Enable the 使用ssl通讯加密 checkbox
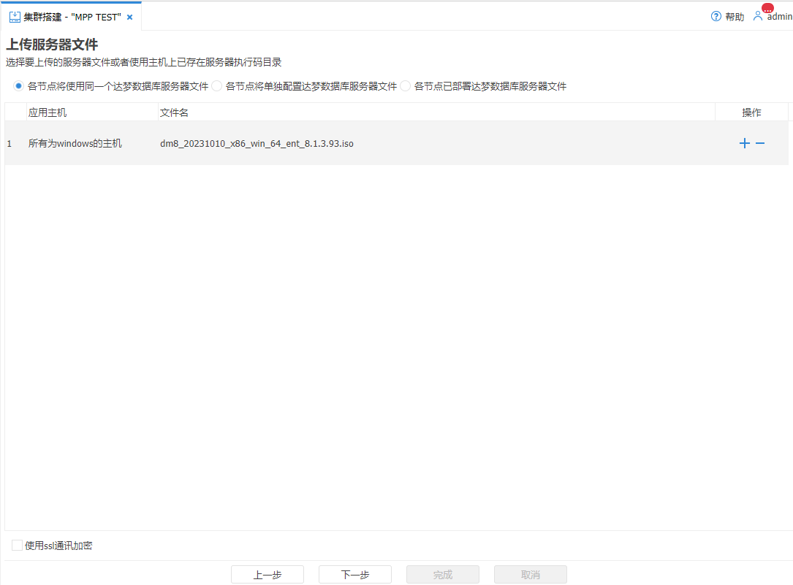This screenshot has height=585, width=793. (x=15, y=545)
